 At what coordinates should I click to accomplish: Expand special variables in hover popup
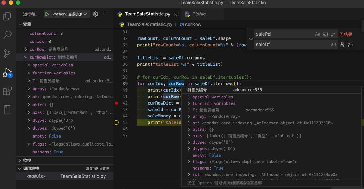[x=212, y=97]
